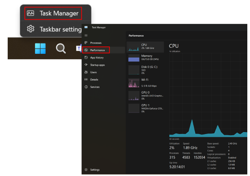250x176 pixels.
Task: Toggle the hamburger navigation menu in Task Manager
Action: pyautogui.click(x=86, y=35)
